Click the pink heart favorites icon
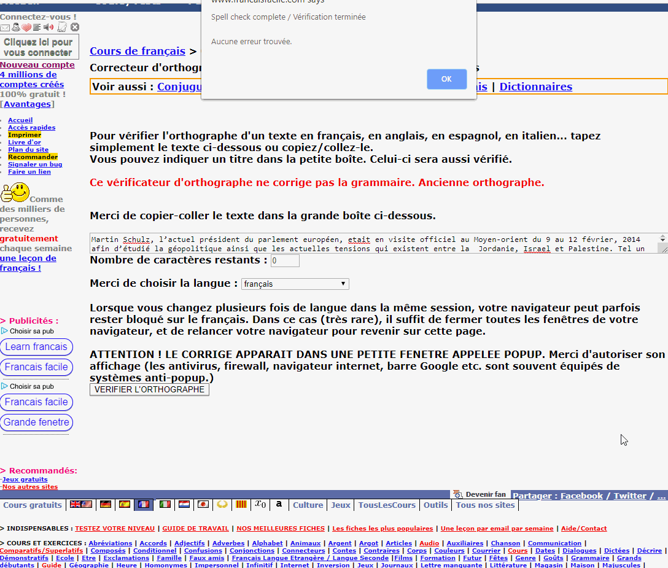 point(26,28)
